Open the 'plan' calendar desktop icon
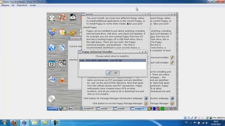 [52, 64]
